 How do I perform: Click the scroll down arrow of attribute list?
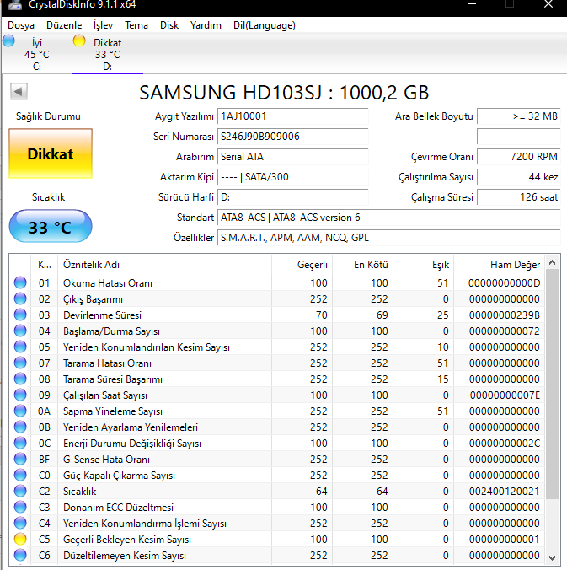[552, 557]
